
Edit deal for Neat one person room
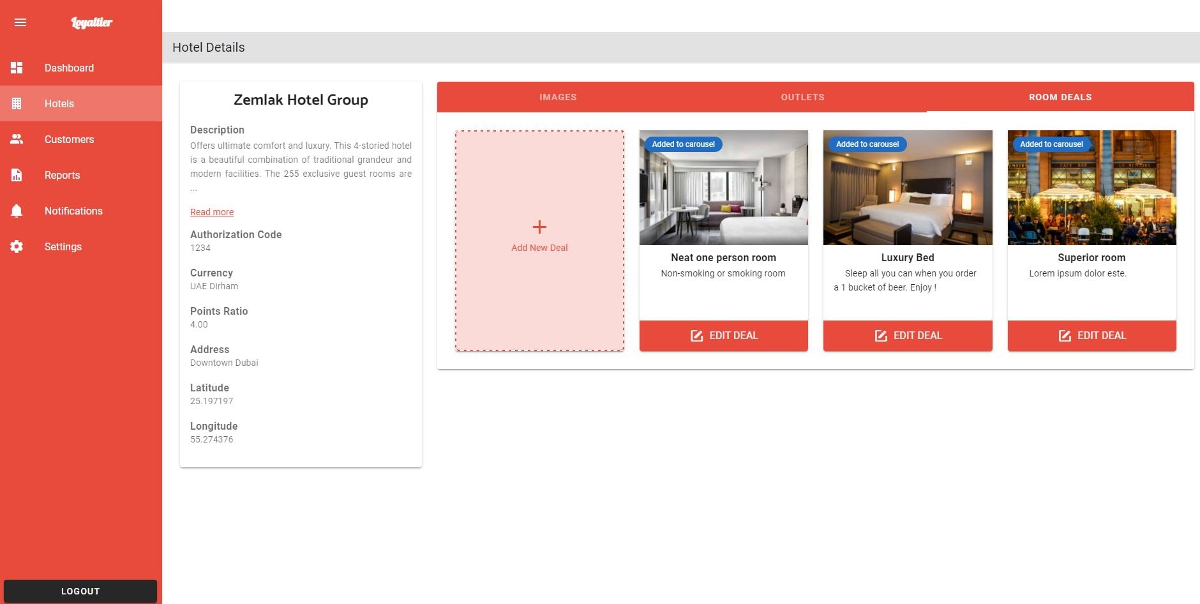coord(724,336)
